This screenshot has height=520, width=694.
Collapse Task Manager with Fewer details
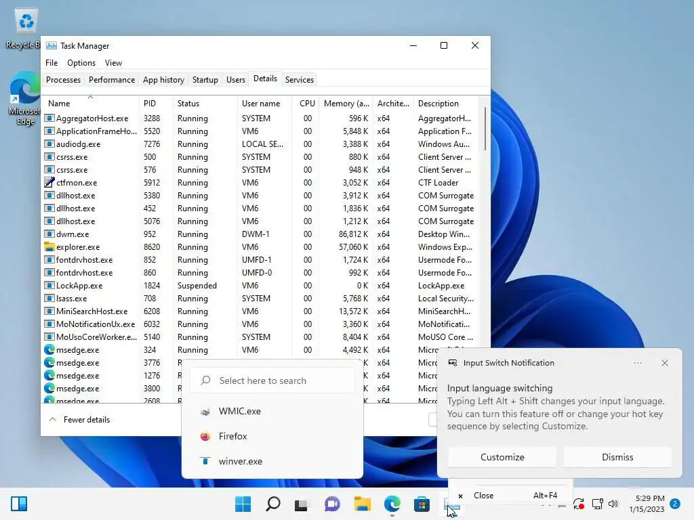[80, 420]
